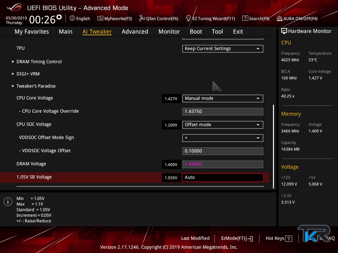
Task: Click Last Modified
Action: pos(195,239)
